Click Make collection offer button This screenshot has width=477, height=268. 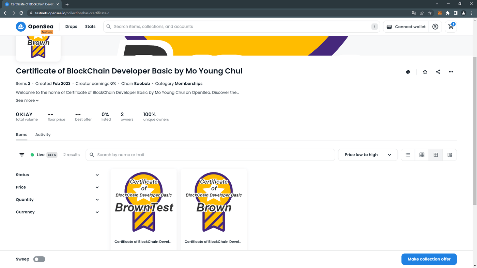(x=429, y=259)
